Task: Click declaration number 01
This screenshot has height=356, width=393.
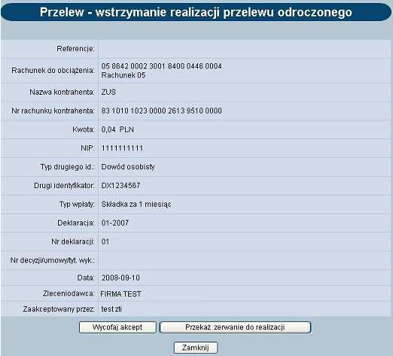Action: tap(105, 242)
